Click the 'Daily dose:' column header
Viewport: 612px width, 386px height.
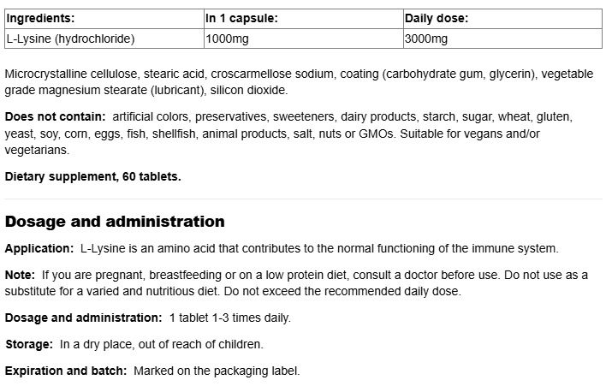435,17
